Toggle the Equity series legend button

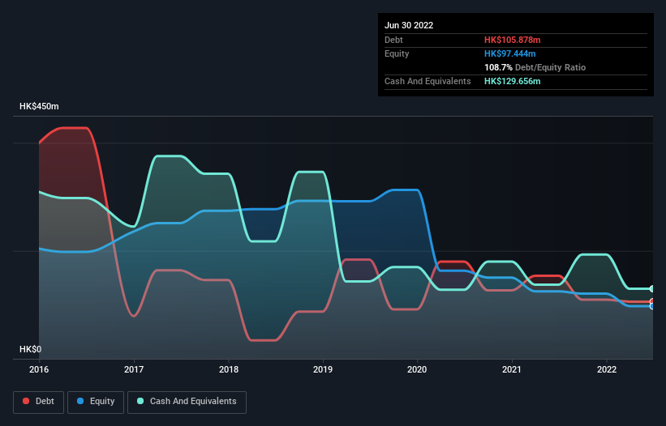point(96,402)
